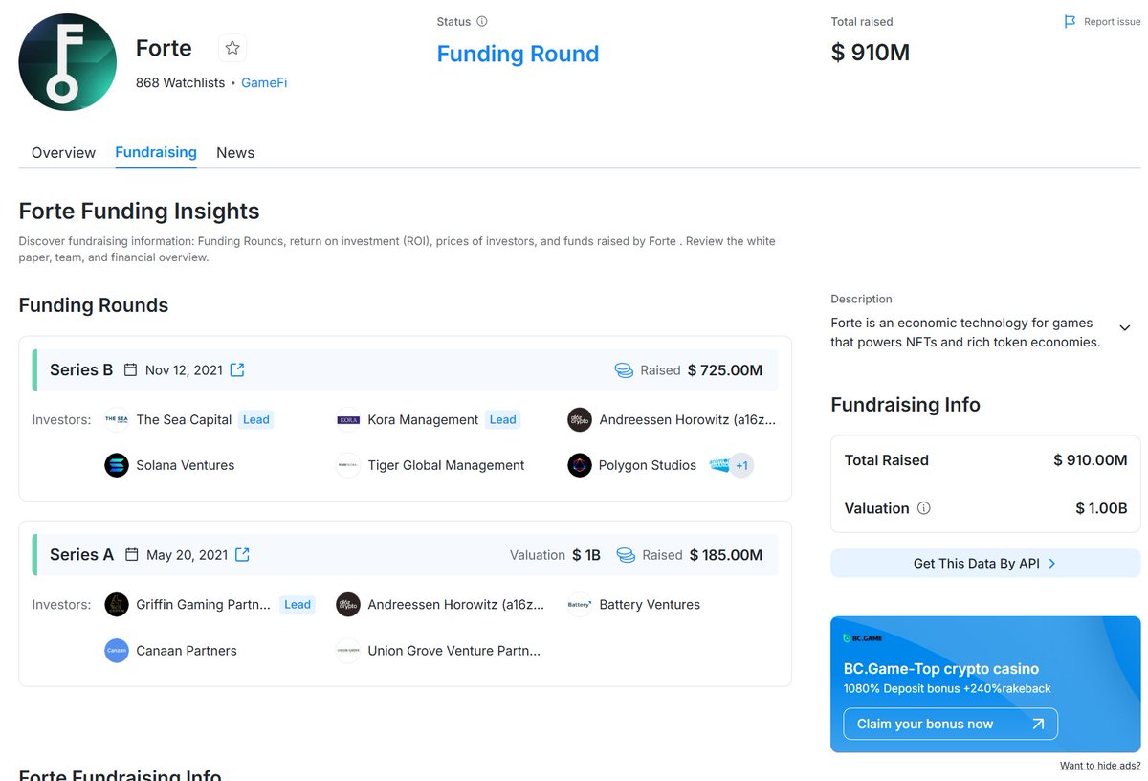This screenshot has width=1148, height=781.
Task: Open the GameFi category link
Action: point(264,83)
